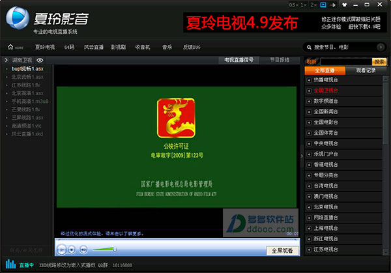Screen dimensions: 391x273
Task: Click the channel list scrollbar up arrow
Action: [x=386, y=79]
